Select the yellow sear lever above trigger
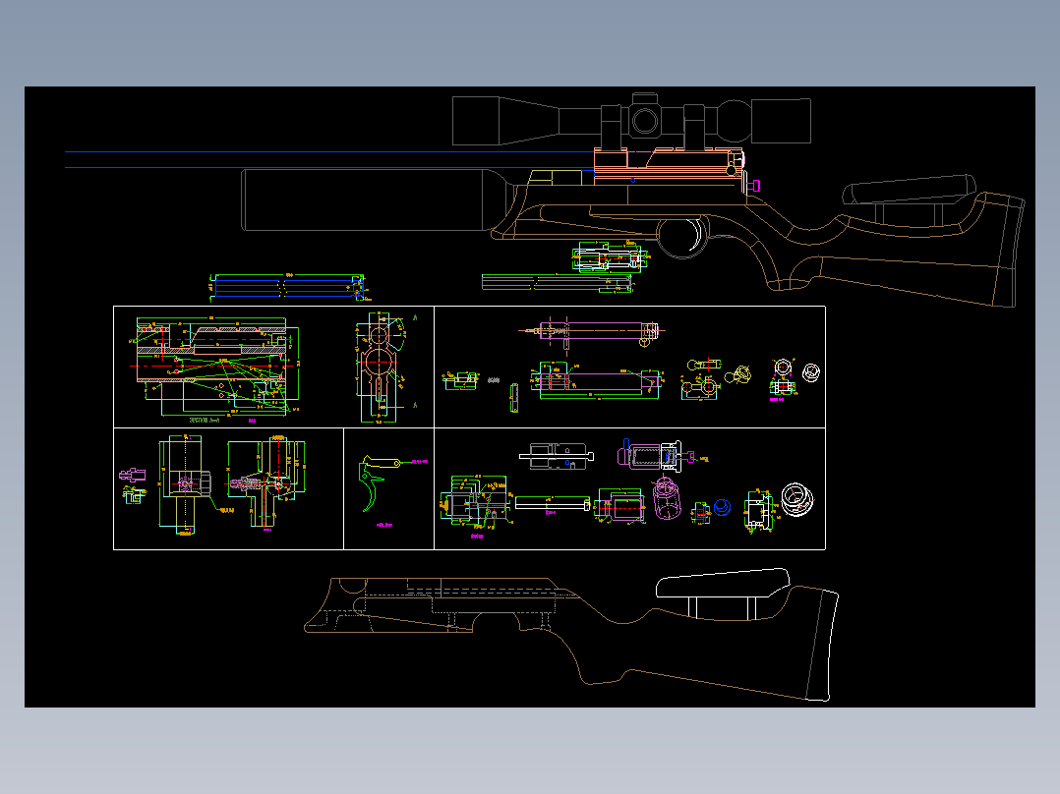Image resolution: width=1060 pixels, height=794 pixels. pyautogui.click(x=383, y=462)
